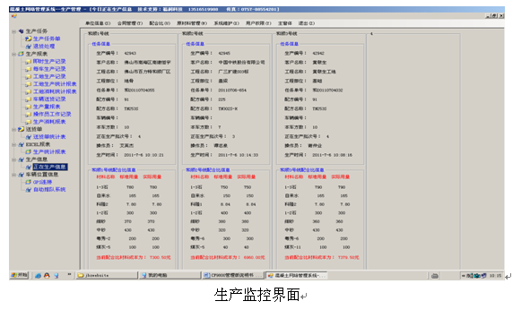Open GPS连接 tree item
The width and height of the screenshot is (530, 327).
[x=42, y=182]
